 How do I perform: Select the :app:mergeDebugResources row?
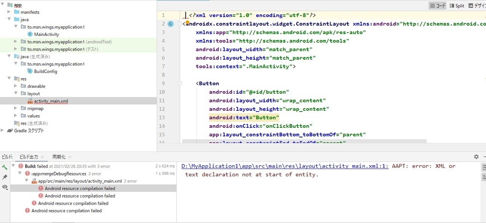click(x=93, y=174)
